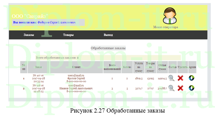Archive order № 106
Viewport: 215px width, 119px height.
point(192,88)
